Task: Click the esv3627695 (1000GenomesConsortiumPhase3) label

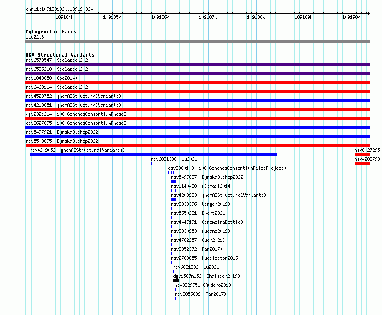Action: coord(77,123)
